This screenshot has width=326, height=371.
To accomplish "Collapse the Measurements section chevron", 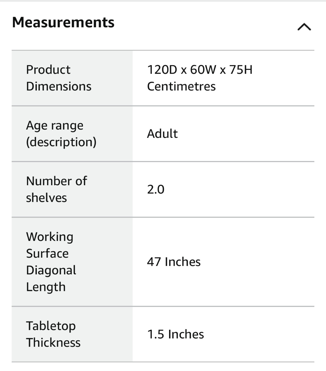I will [304, 27].
